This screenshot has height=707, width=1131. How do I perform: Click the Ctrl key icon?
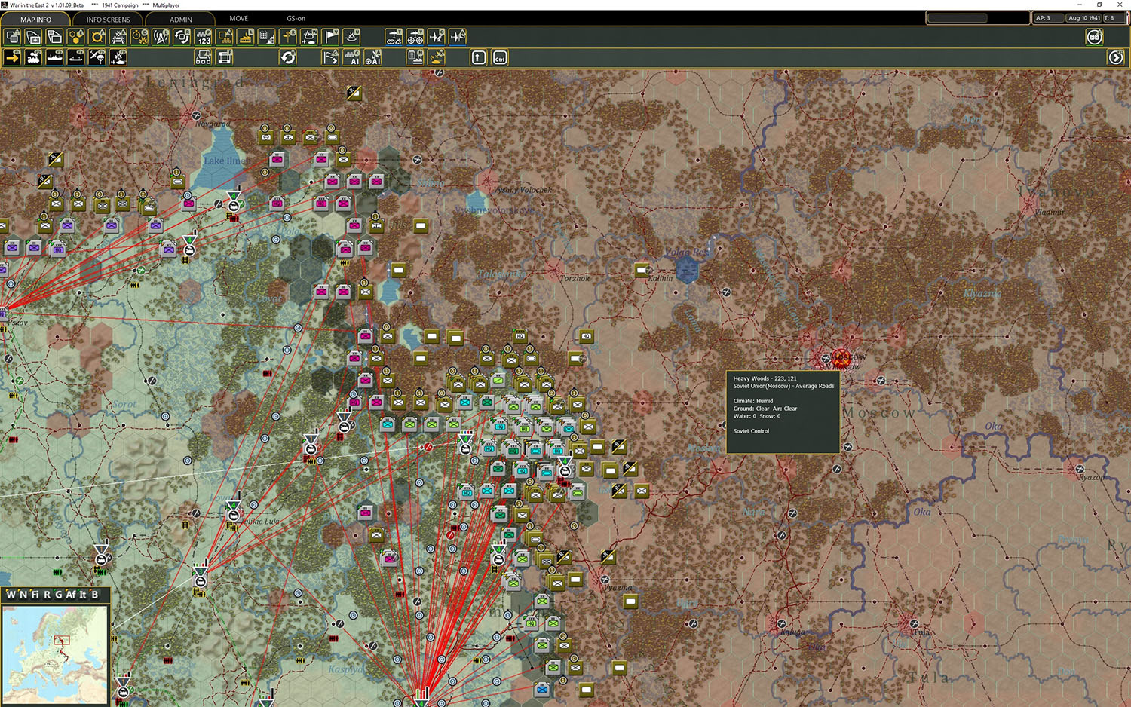pos(500,57)
